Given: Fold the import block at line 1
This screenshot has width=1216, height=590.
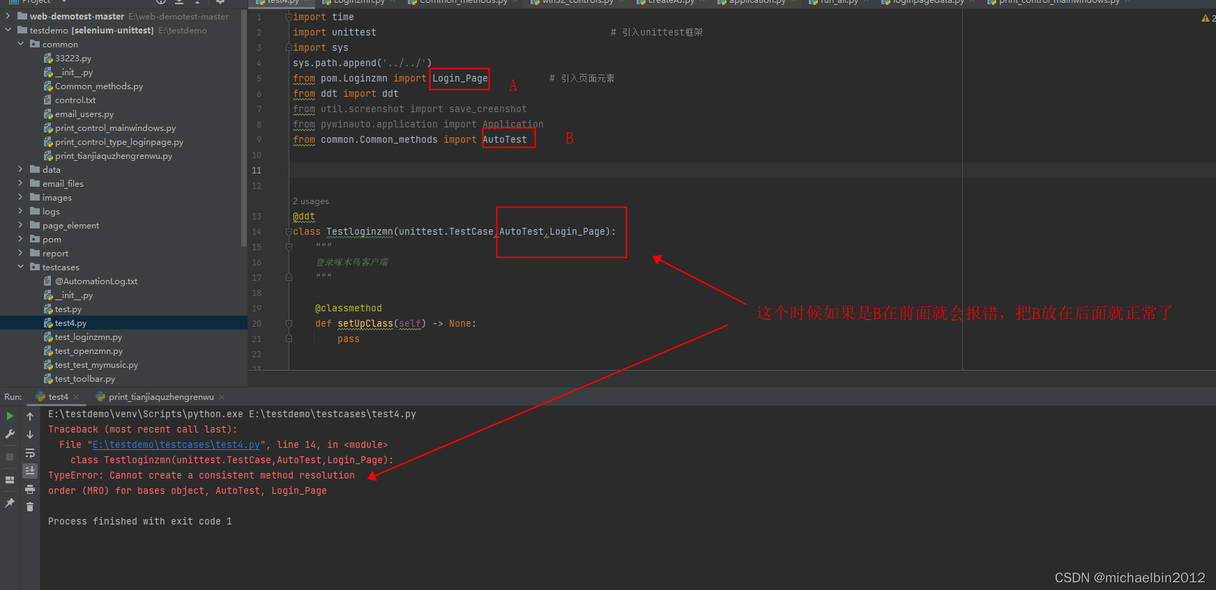Looking at the screenshot, I should tap(289, 17).
